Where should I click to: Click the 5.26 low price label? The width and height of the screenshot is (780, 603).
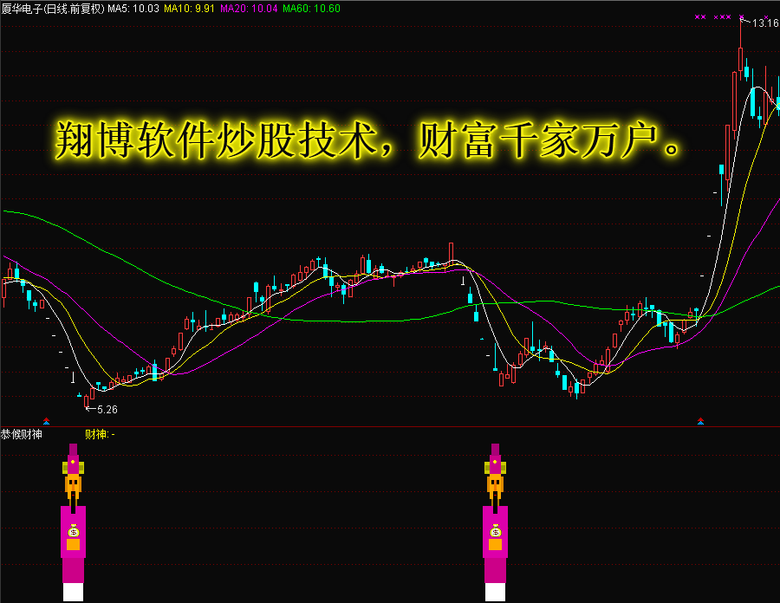107,409
